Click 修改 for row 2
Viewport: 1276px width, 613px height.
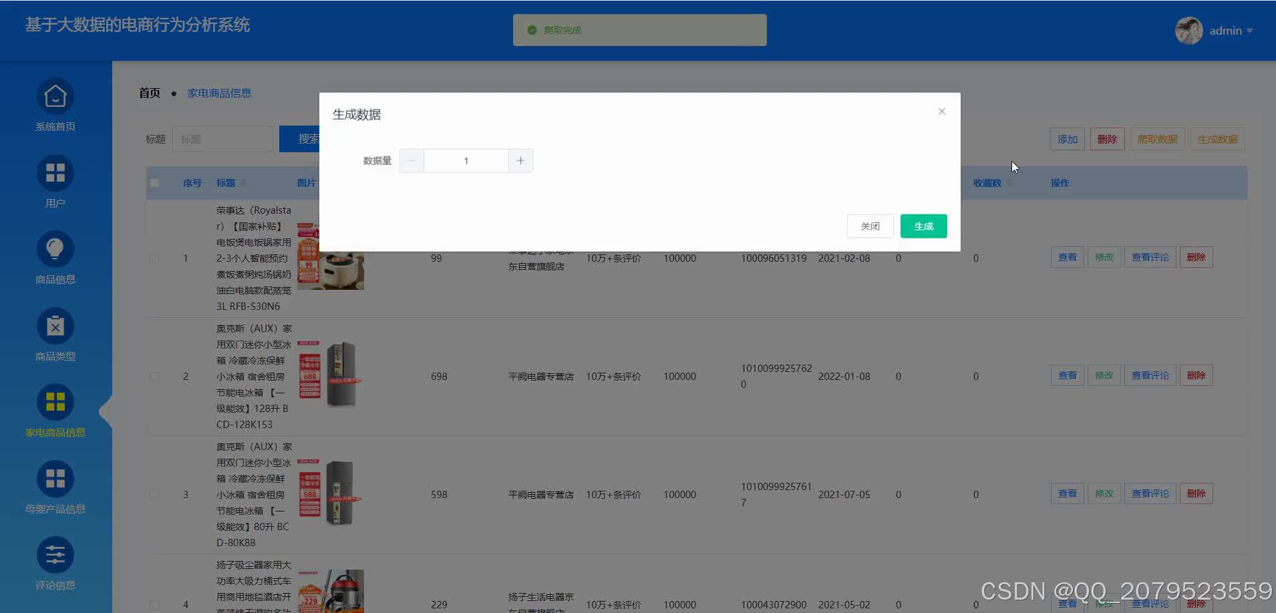1104,375
